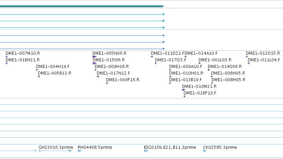Click the arrow glyph under DME1-011L04.F

pos(248,63)
